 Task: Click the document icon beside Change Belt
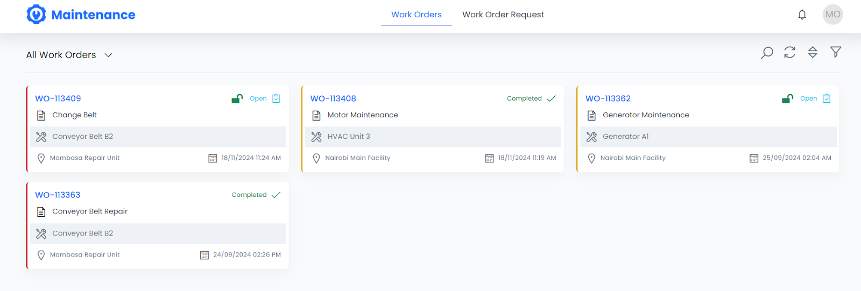coord(41,115)
